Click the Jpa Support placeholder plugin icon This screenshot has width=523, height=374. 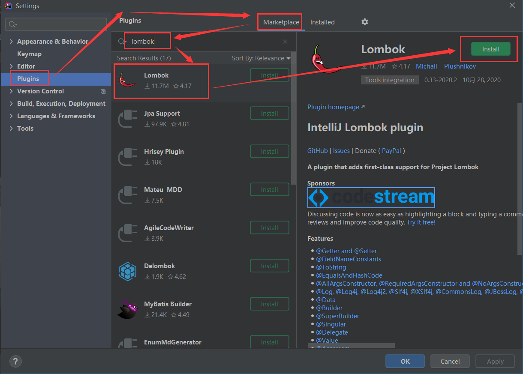click(127, 119)
